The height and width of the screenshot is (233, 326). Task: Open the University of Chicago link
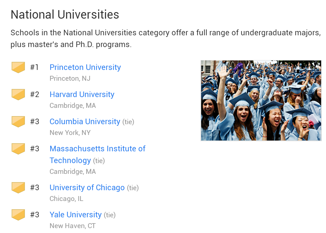[87, 188]
